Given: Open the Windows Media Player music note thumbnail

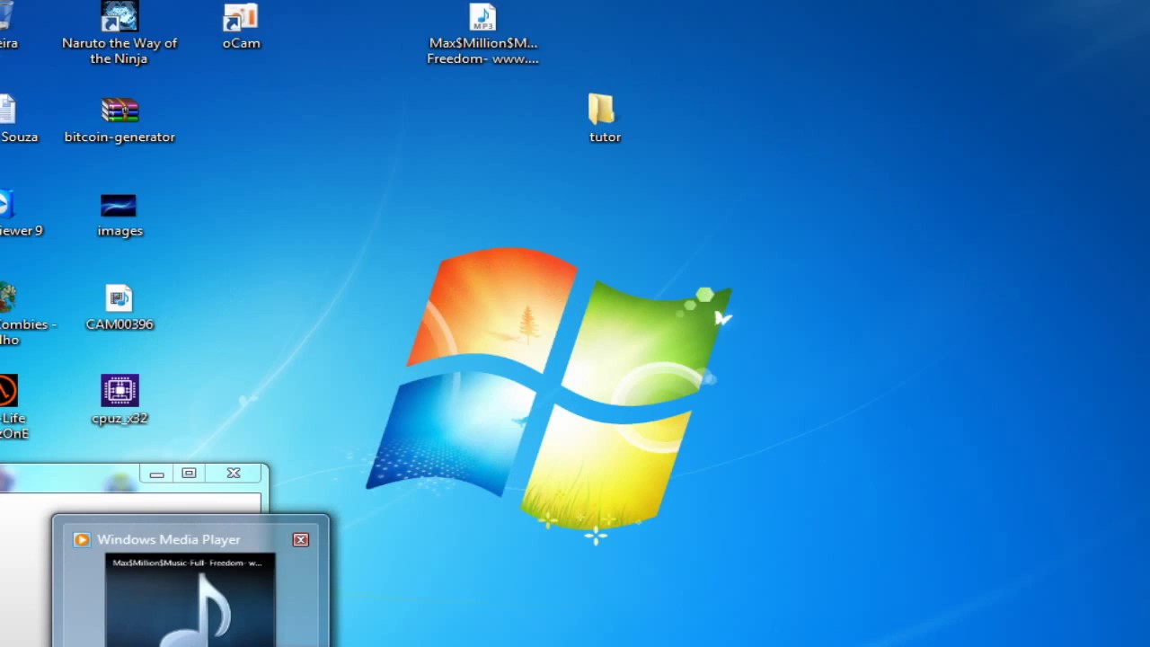Looking at the screenshot, I should pyautogui.click(x=190, y=599).
